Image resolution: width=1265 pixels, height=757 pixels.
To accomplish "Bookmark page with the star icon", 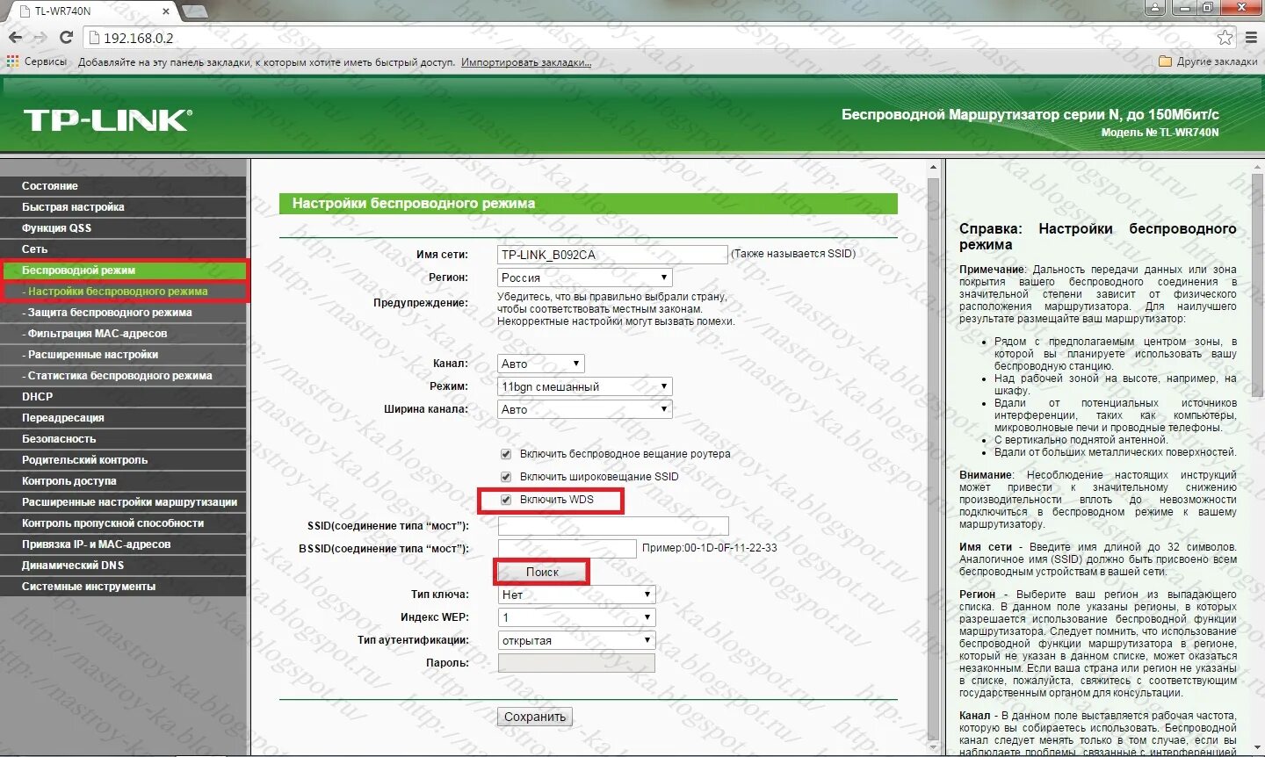I will [1225, 38].
